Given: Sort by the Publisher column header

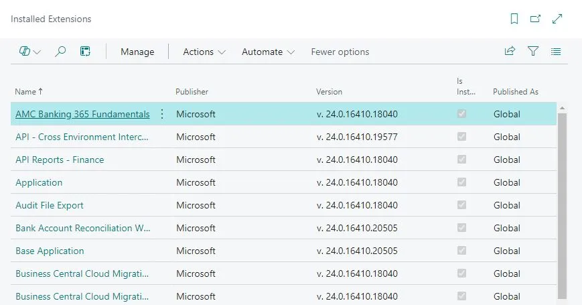Looking at the screenshot, I should coord(192,91).
